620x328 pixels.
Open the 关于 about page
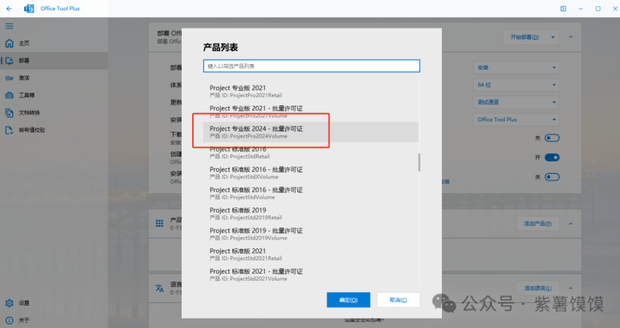click(x=24, y=320)
